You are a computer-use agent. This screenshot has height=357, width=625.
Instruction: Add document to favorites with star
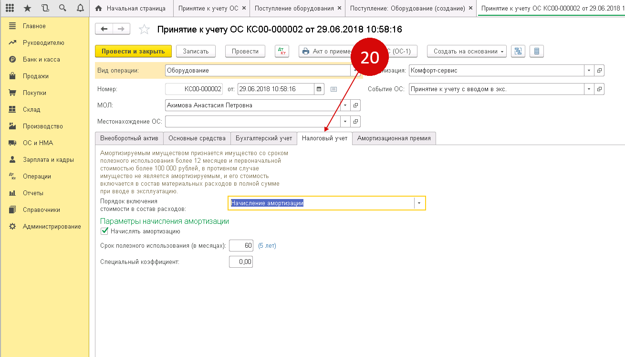[144, 30]
